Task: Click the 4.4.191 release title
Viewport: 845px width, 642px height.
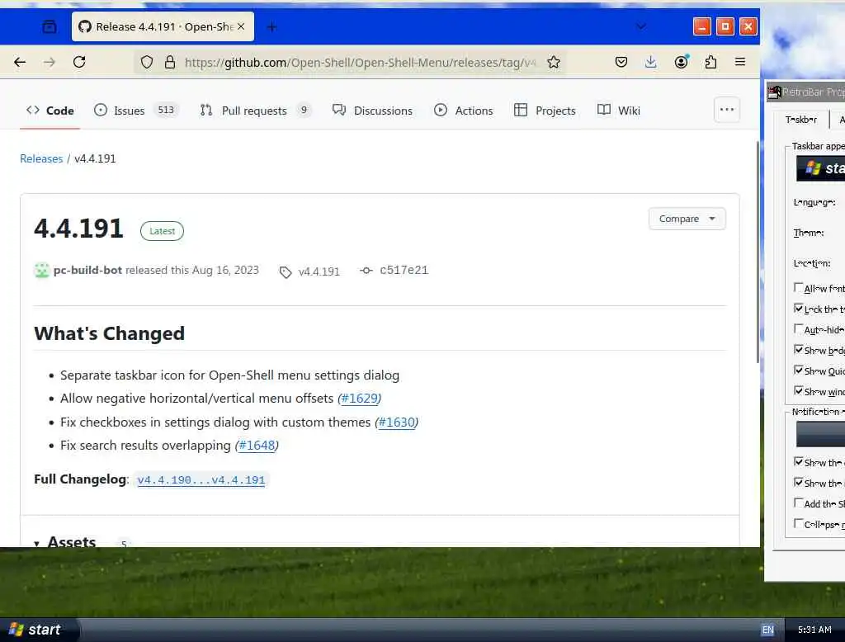Action: click(78, 229)
